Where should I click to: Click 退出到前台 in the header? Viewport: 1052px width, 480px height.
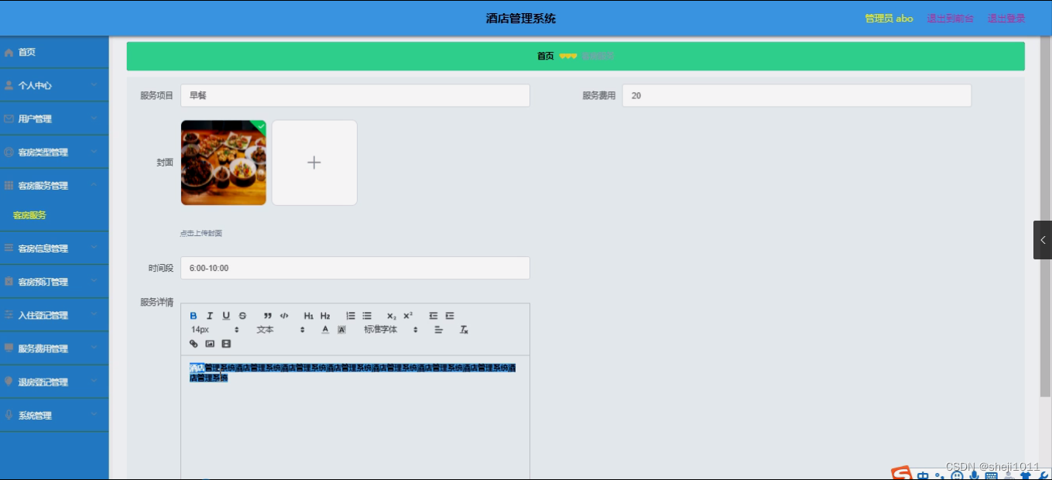[x=950, y=19]
